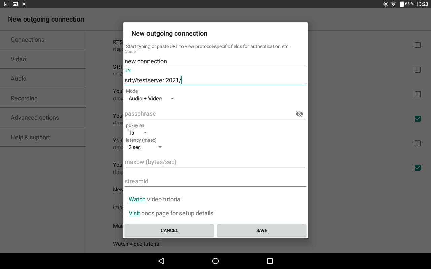Open the image notification icon in status bar

pos(6,4)
